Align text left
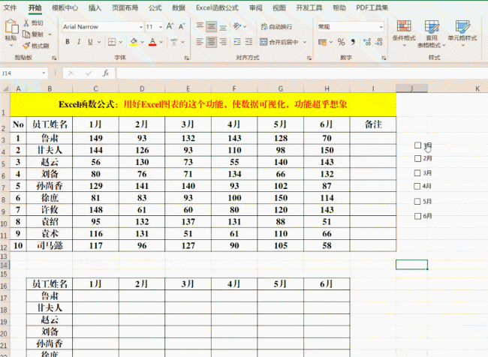This screenshot has width=488, height=357. coord(200,42)
